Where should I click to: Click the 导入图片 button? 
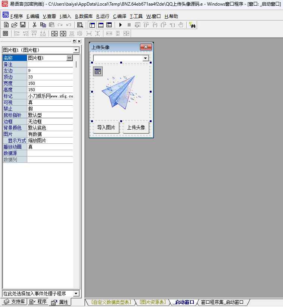click(x=106, y=127)
